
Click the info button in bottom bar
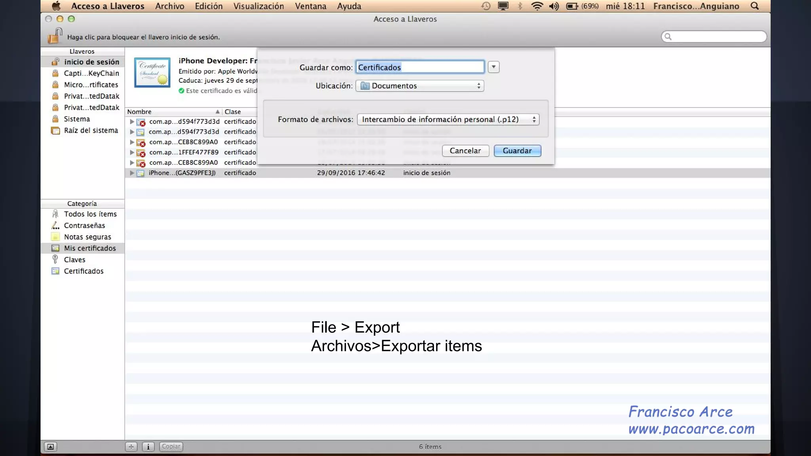tap(148, 446)
